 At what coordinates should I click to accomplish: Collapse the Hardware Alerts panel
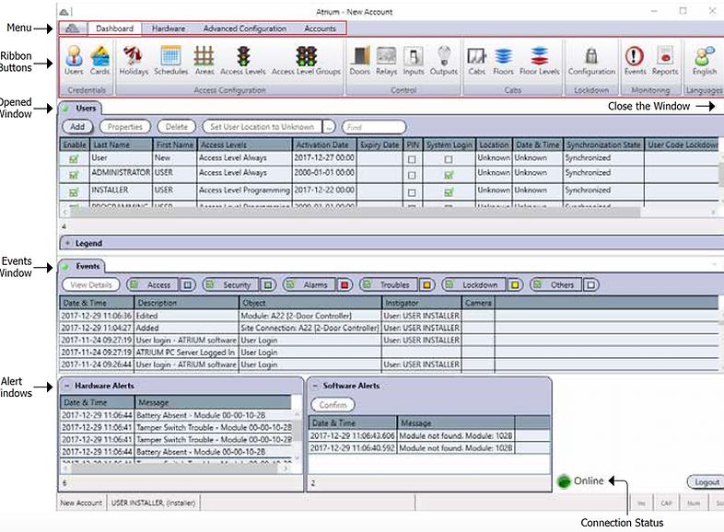(x=66, y=386)
